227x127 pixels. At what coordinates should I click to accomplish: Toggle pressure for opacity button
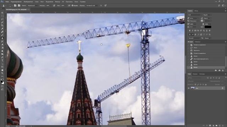pyautogui.click(x=54, y=6)
